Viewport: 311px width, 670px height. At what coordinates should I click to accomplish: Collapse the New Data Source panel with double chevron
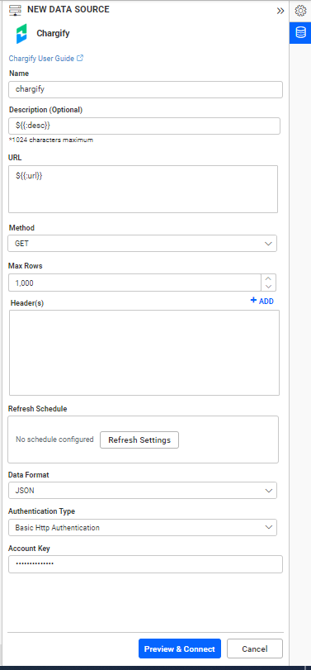[x=280, y=11]
